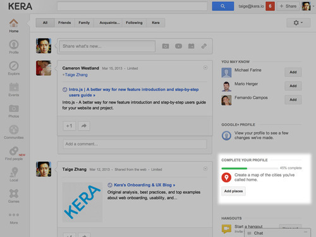Click the Add places button

(233, 191)
